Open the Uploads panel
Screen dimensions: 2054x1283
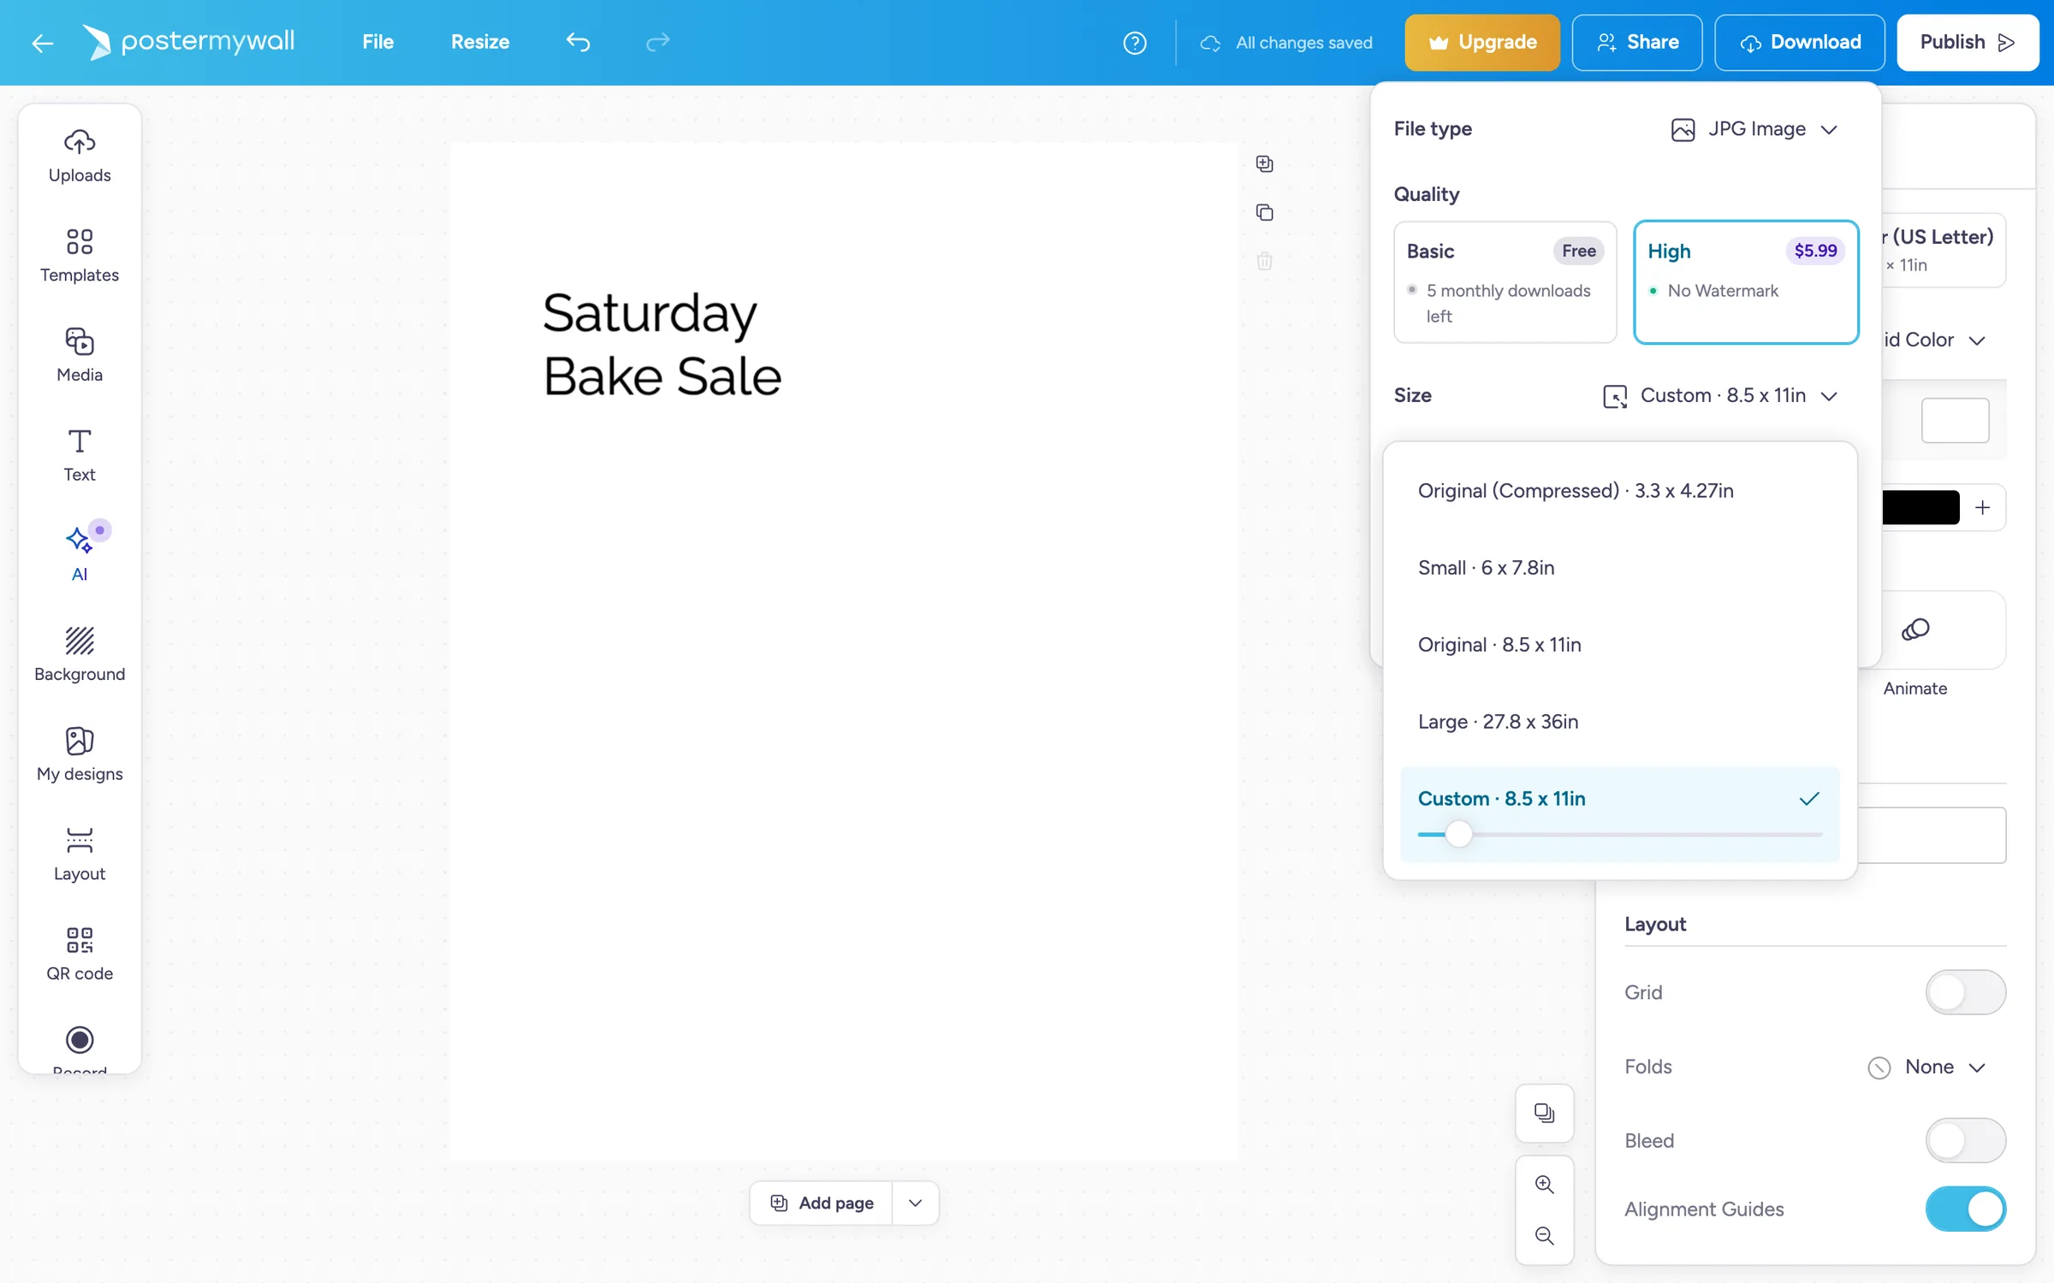click(80, 156)
